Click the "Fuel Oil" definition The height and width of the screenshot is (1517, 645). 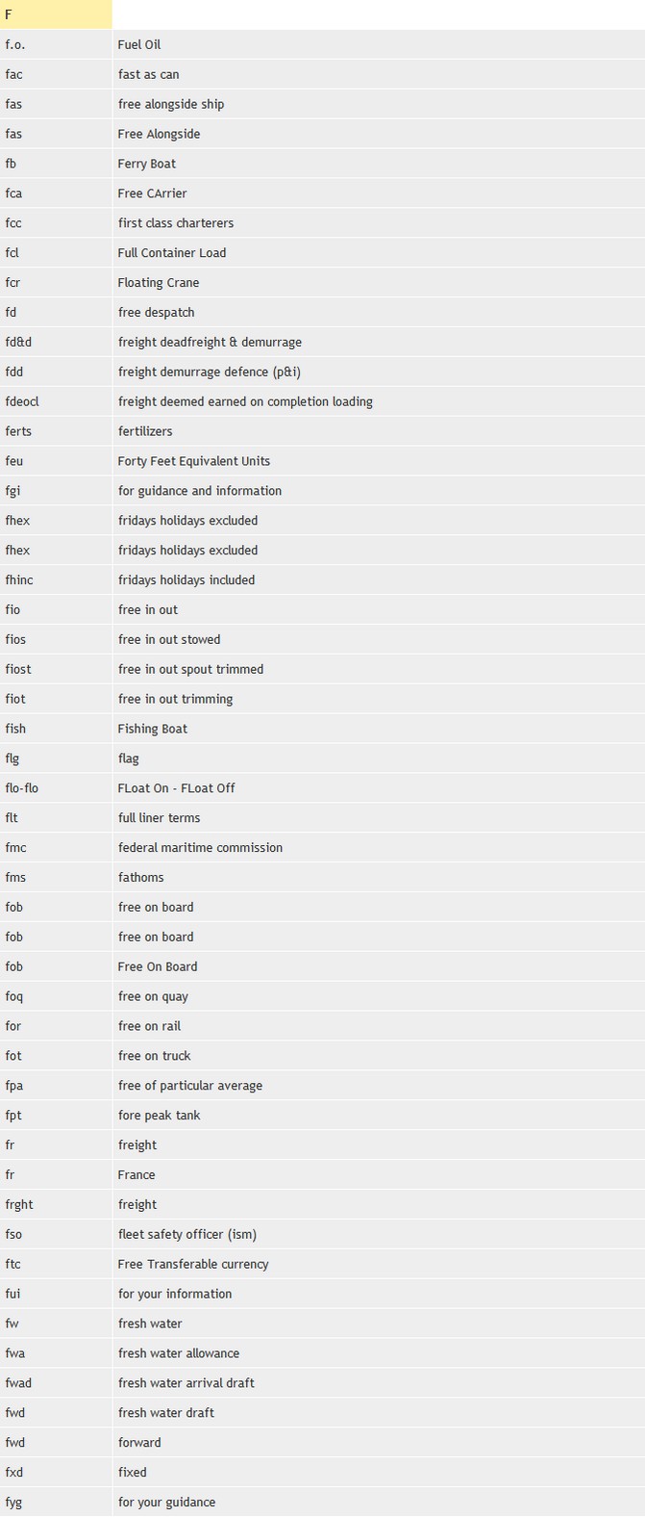pos(139,44)
